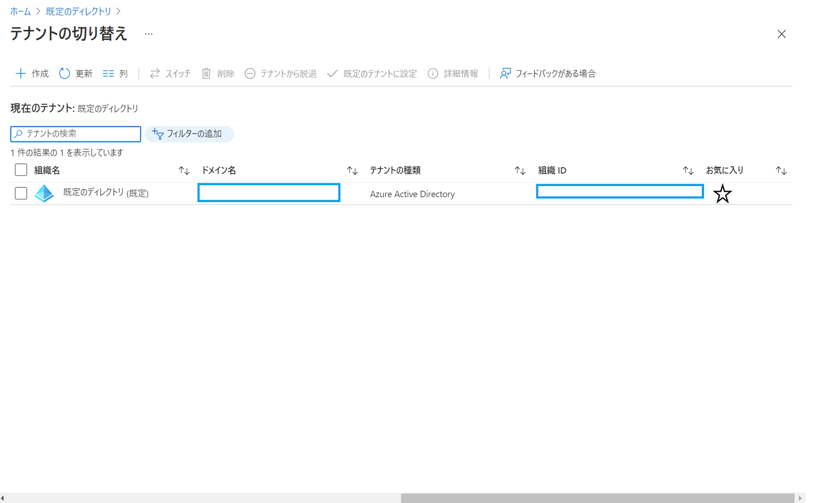This screenshot has height=503, width=815.
Task: Sort by 組織 ID column arrows
Action: click(x=688, y=170)
